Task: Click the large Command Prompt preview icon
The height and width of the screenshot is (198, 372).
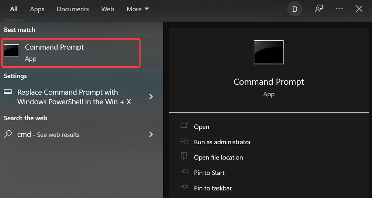Action: pos(269,52)
